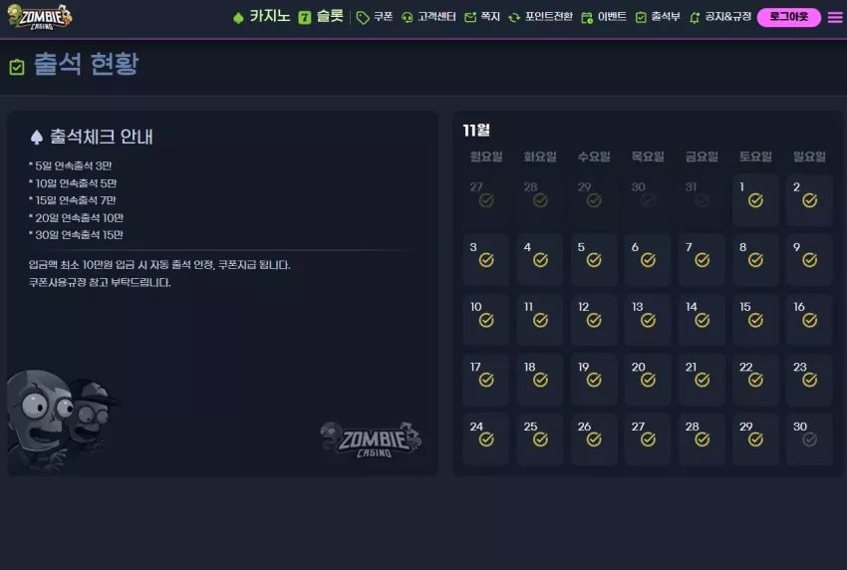Click the check mark on day 24
847x570 pixels.
click(x=486, y=439)
